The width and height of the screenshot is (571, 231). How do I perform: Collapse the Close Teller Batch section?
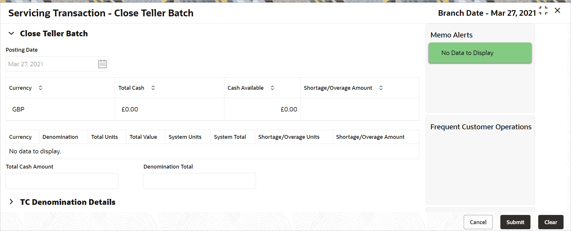11,34
